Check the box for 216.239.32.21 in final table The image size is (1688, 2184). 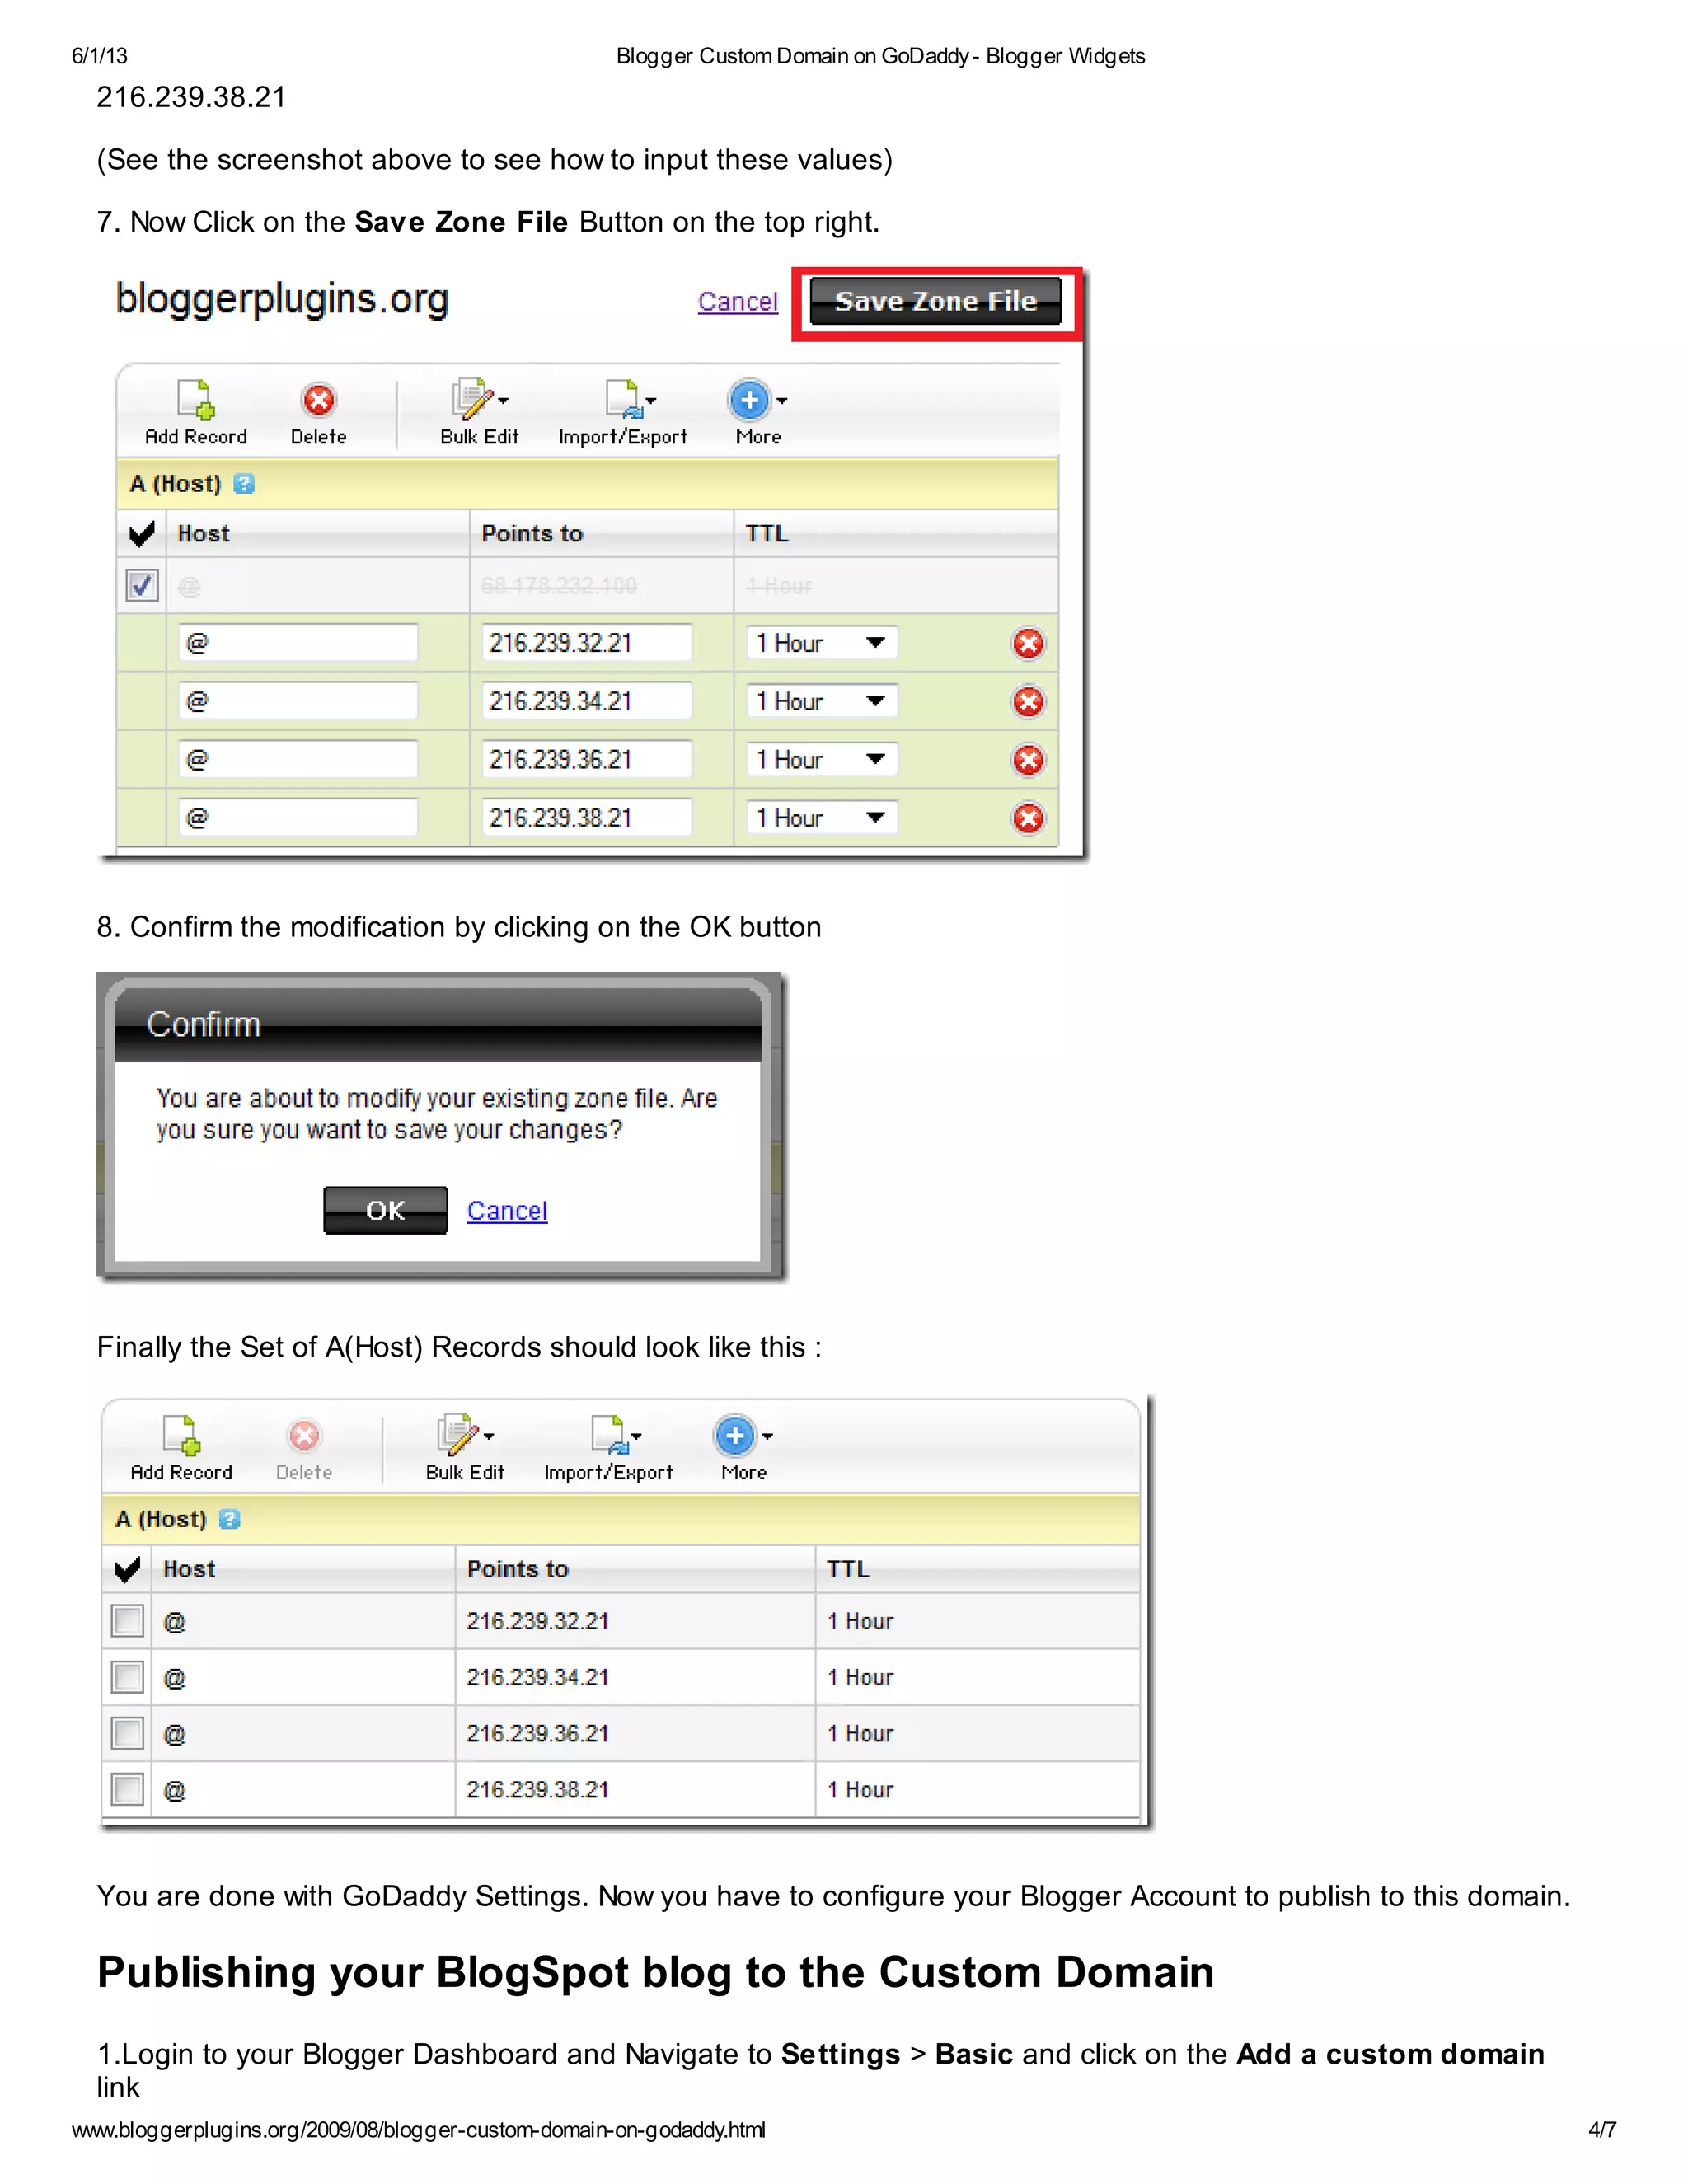tap(128, 1621)
